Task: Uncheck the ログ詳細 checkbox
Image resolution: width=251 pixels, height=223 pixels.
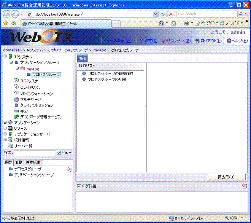Action: (x=79, y=186)
